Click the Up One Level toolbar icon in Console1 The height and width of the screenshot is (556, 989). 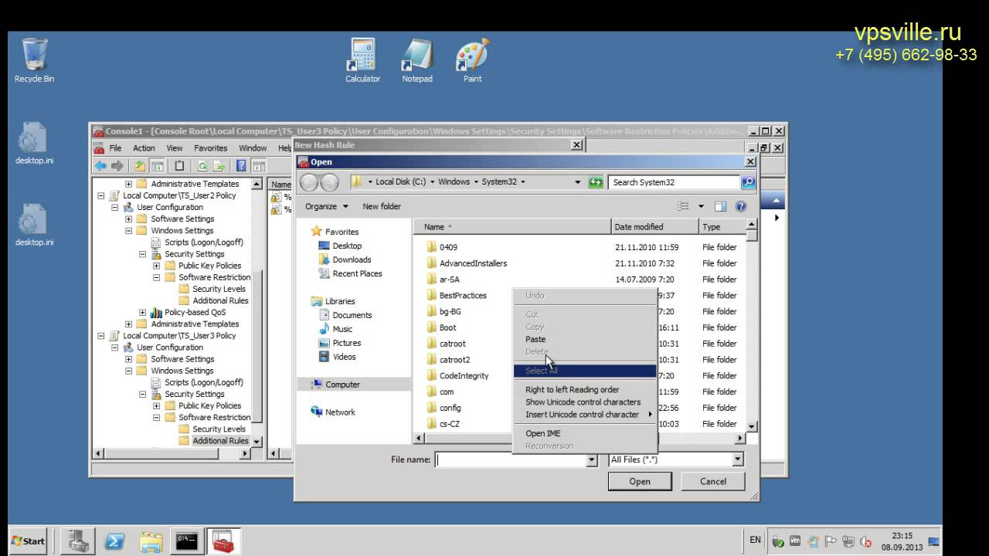[140, 166]
